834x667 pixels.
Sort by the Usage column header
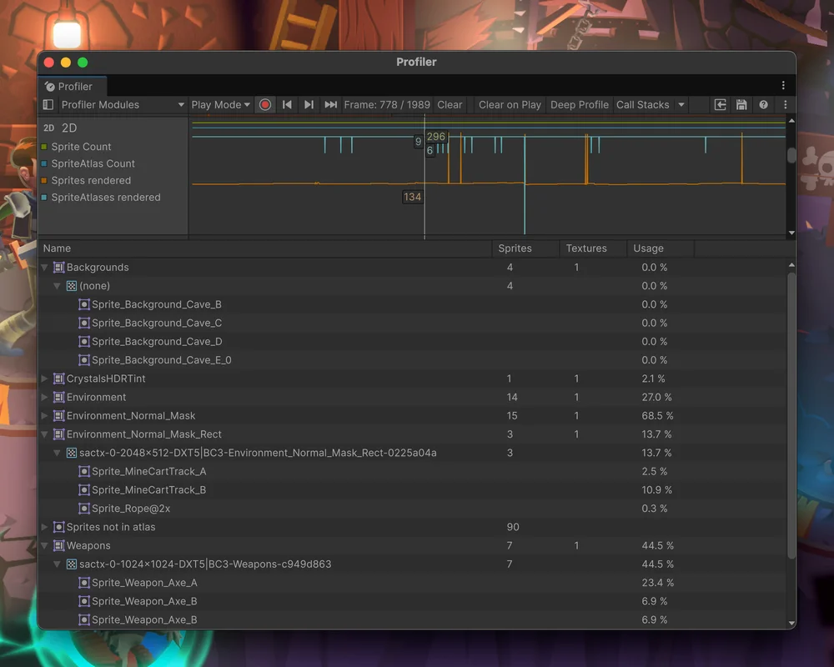(661, 248)
